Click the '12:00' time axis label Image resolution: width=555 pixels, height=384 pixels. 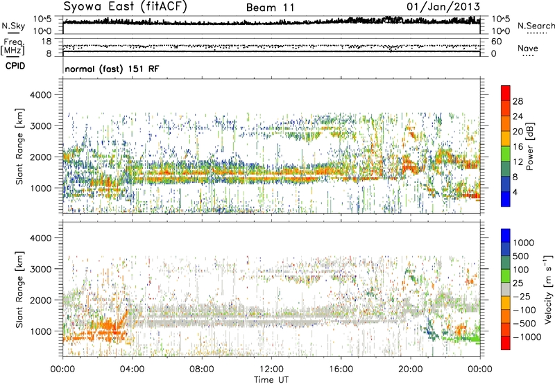(x=271, y=369)
